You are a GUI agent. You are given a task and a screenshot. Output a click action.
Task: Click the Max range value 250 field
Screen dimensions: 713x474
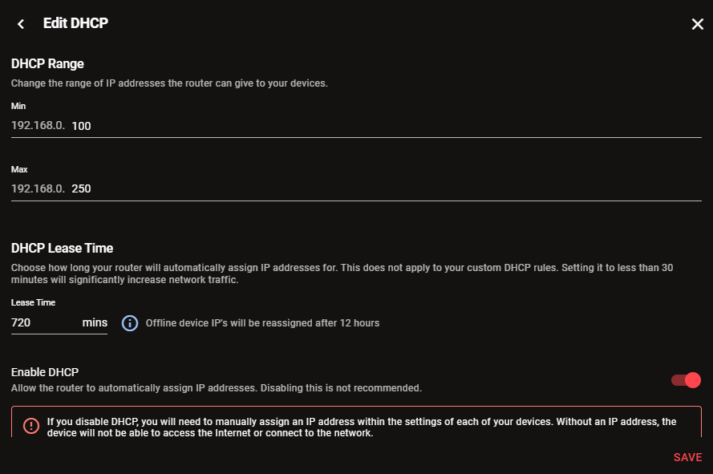click(x=386, y=188)
